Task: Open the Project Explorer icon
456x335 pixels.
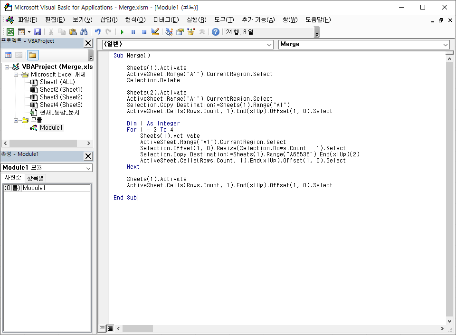Action: pos(169,32)
